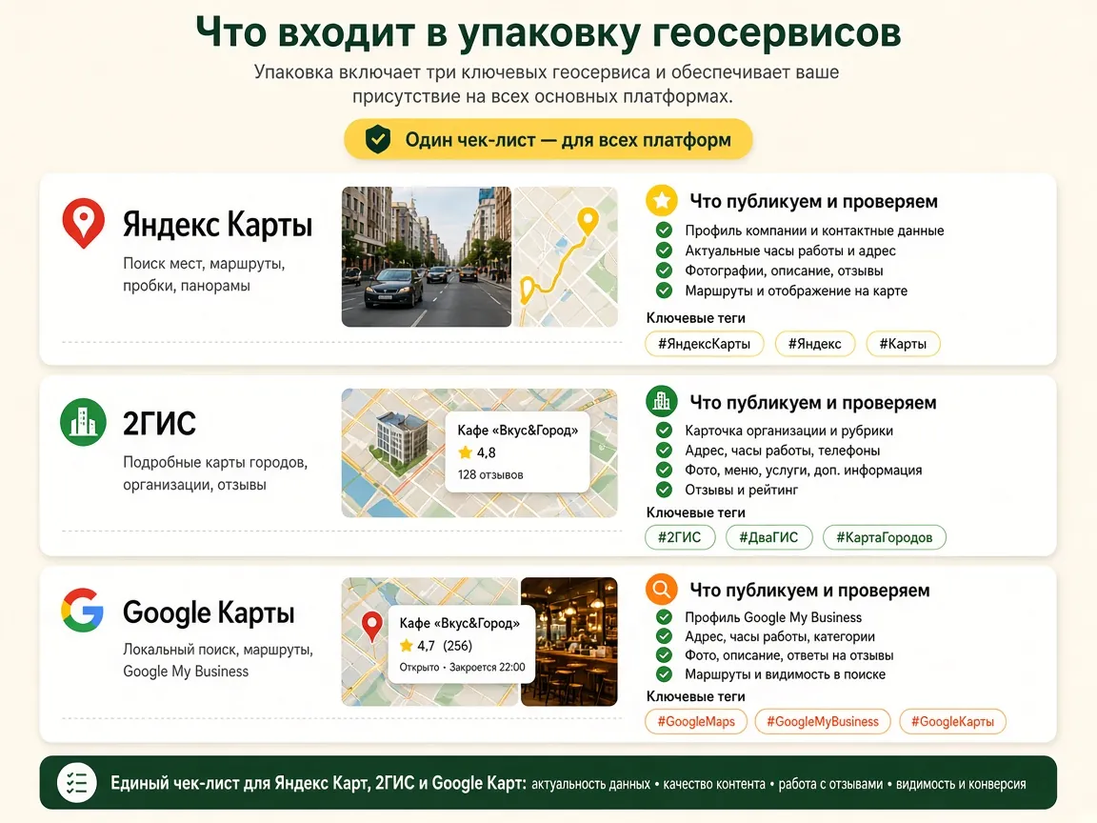Click checkmark beside Фотографии, описание, отзывы
Viewport: 1097px width, 823px height.
coord(664,271)
